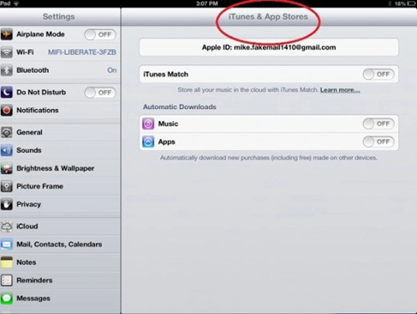Tap the Bluetooth On status text
The image size is (417, 314).
[112, 70]
